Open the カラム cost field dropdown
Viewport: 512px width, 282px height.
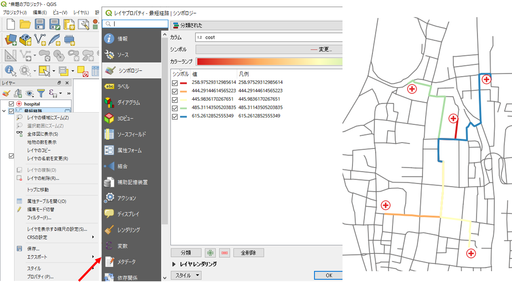269,37
